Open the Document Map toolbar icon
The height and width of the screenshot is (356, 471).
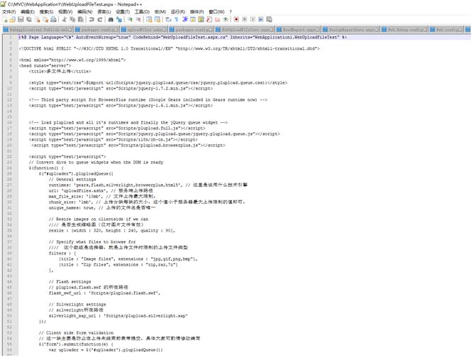[201, 20]
